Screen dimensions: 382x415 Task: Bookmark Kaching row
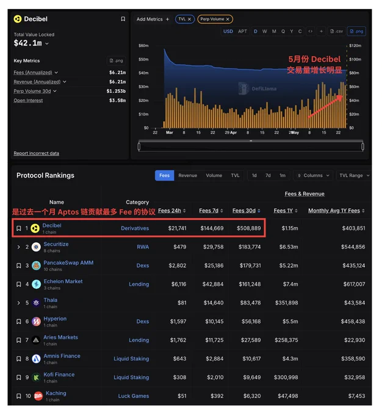[18, 396]
